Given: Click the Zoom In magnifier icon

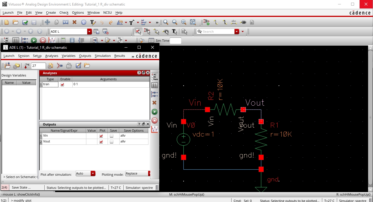Looking at the screenshot, I should (166, 22).
